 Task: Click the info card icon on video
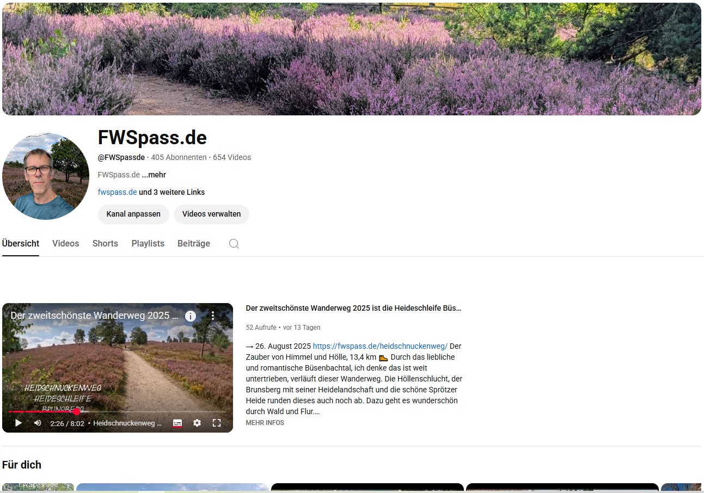(x=191, y=316)
